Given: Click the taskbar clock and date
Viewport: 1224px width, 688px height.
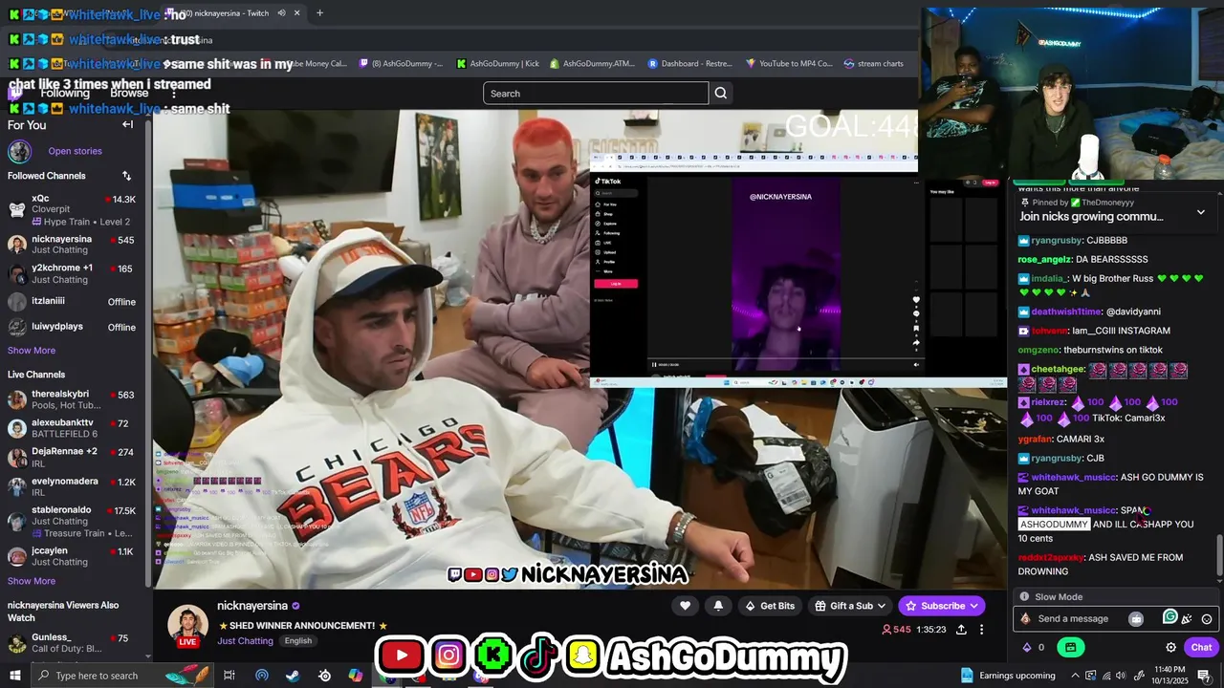Looking at the screenshot, I should tap(1168, 676).
